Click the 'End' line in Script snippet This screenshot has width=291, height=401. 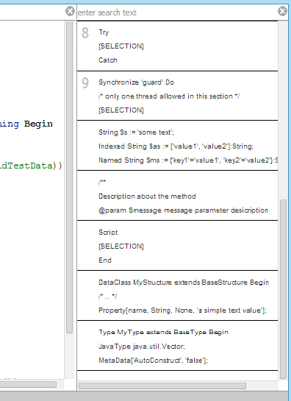point(105,260)
